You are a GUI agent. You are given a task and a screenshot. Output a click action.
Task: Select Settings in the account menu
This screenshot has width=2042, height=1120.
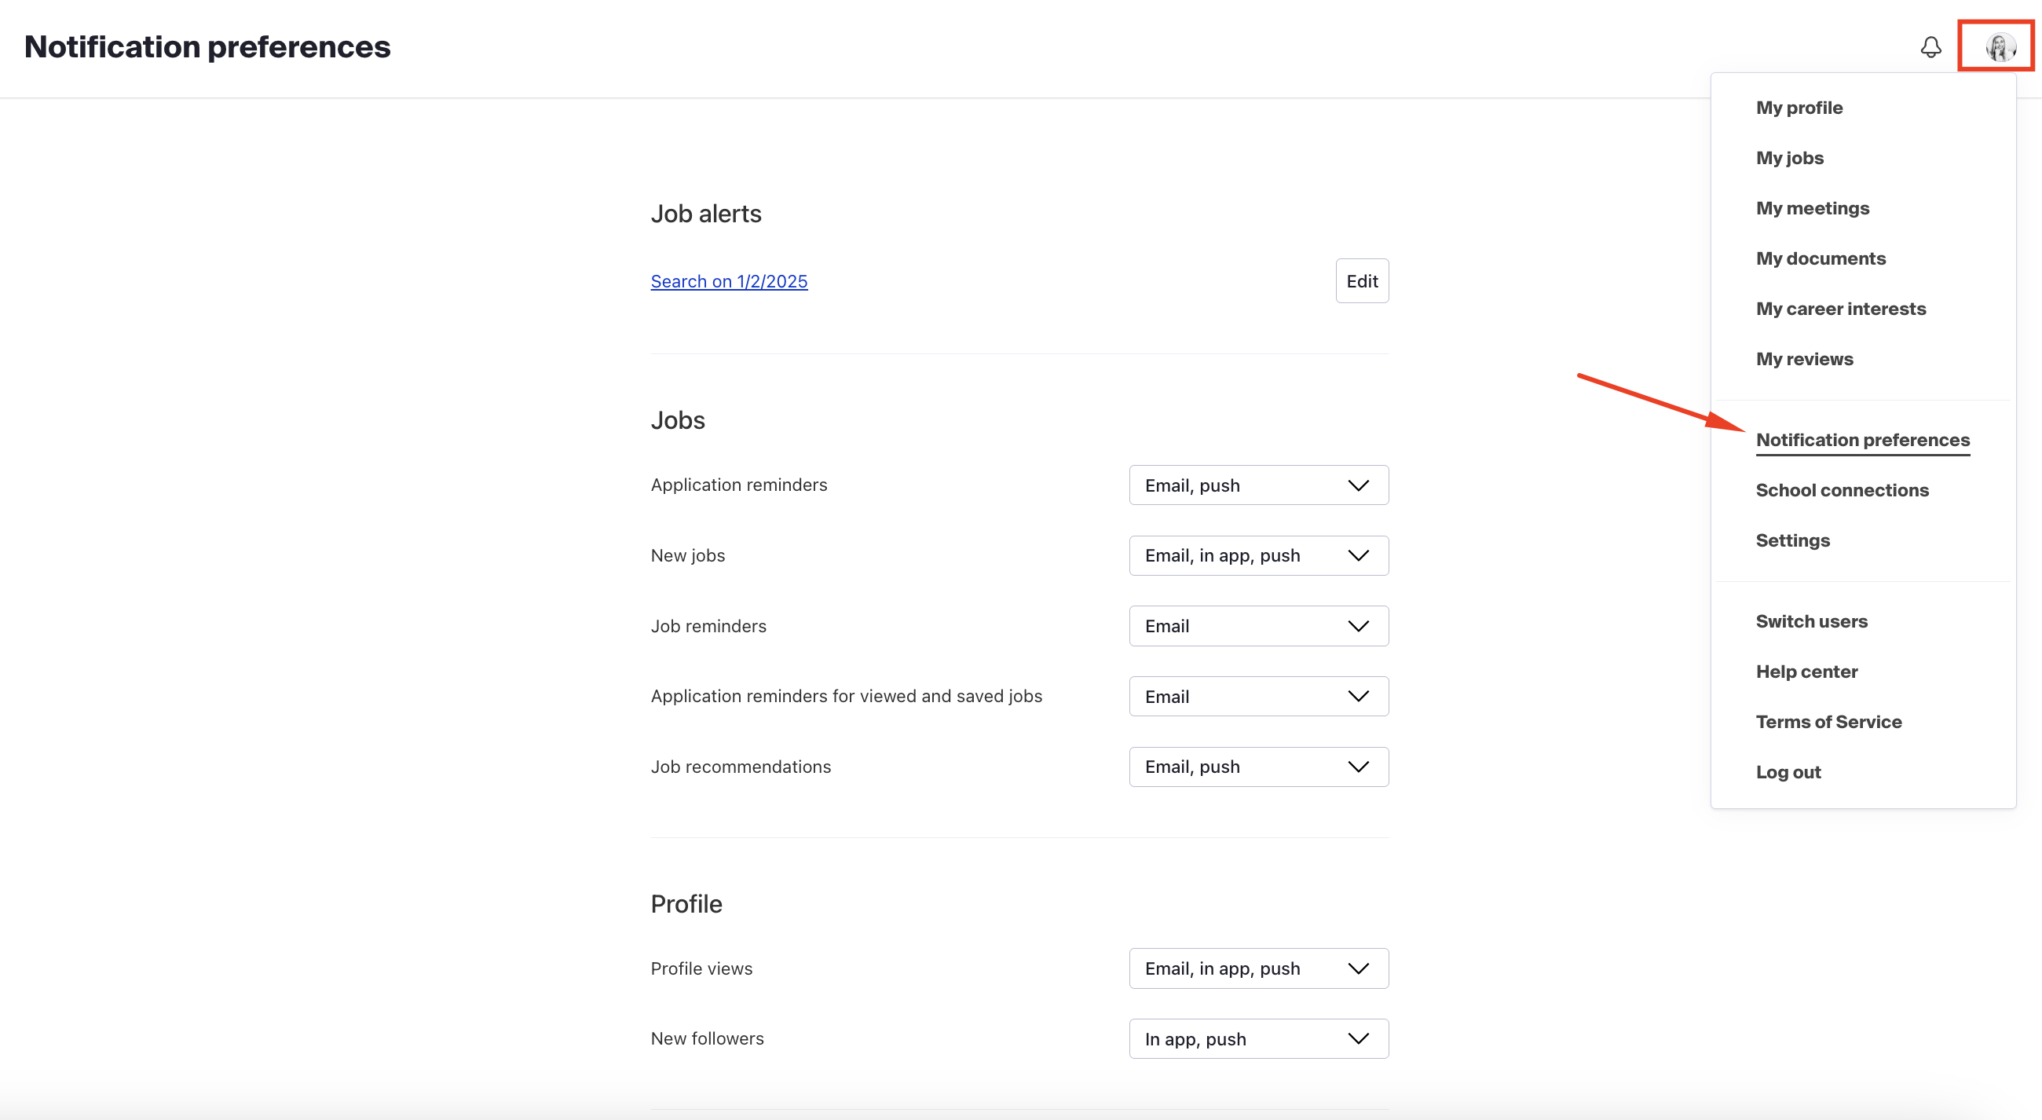(x=1792, y=540)
